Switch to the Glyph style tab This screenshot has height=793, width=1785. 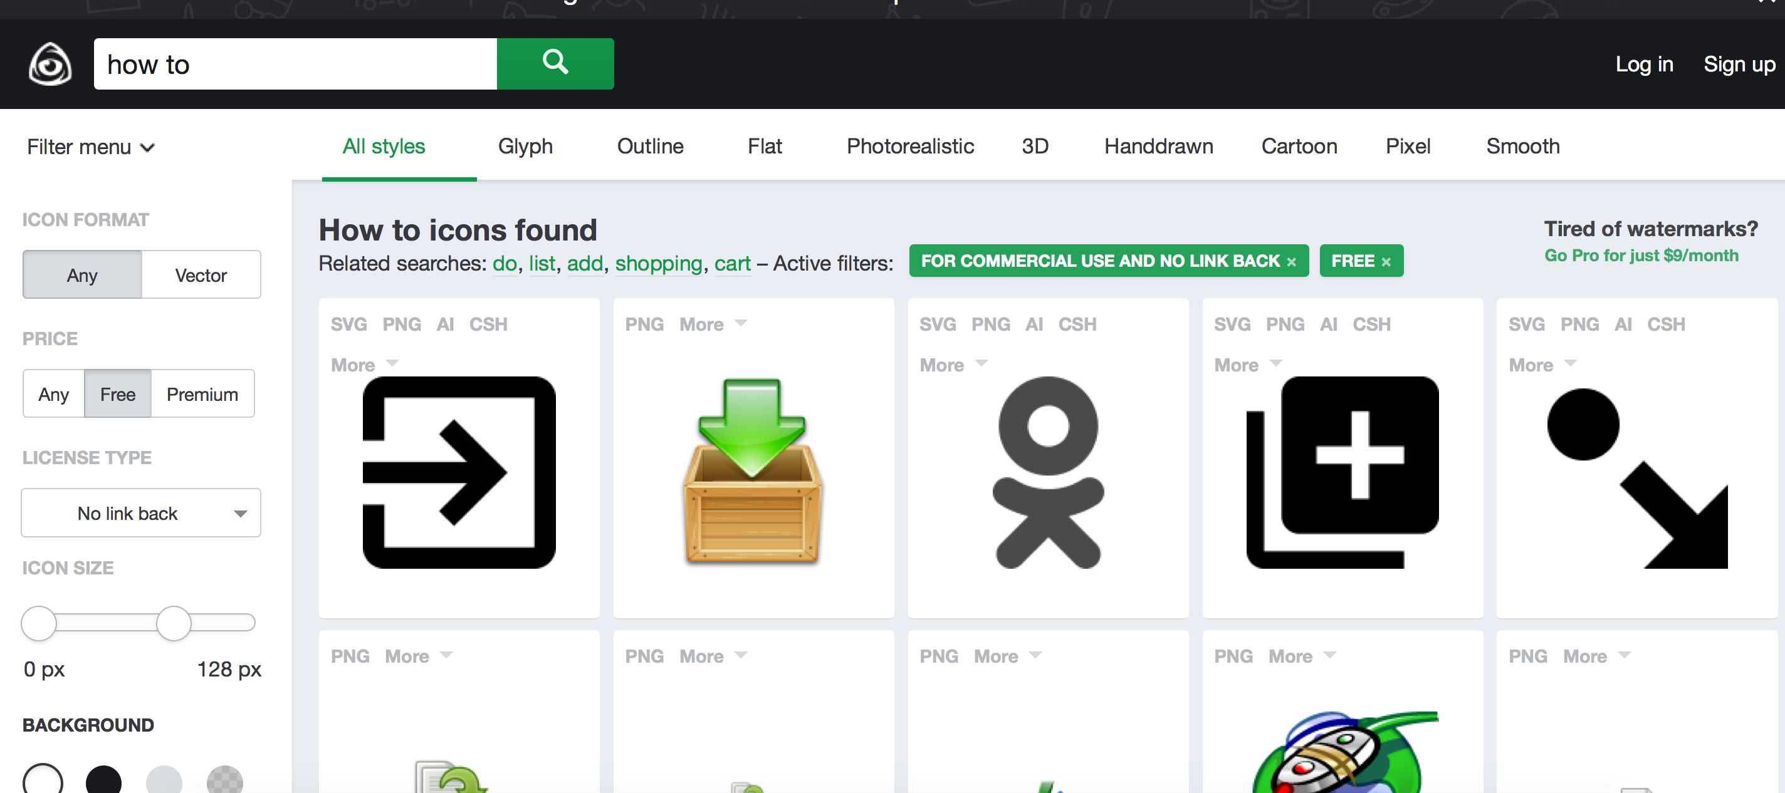click(525, 146)
